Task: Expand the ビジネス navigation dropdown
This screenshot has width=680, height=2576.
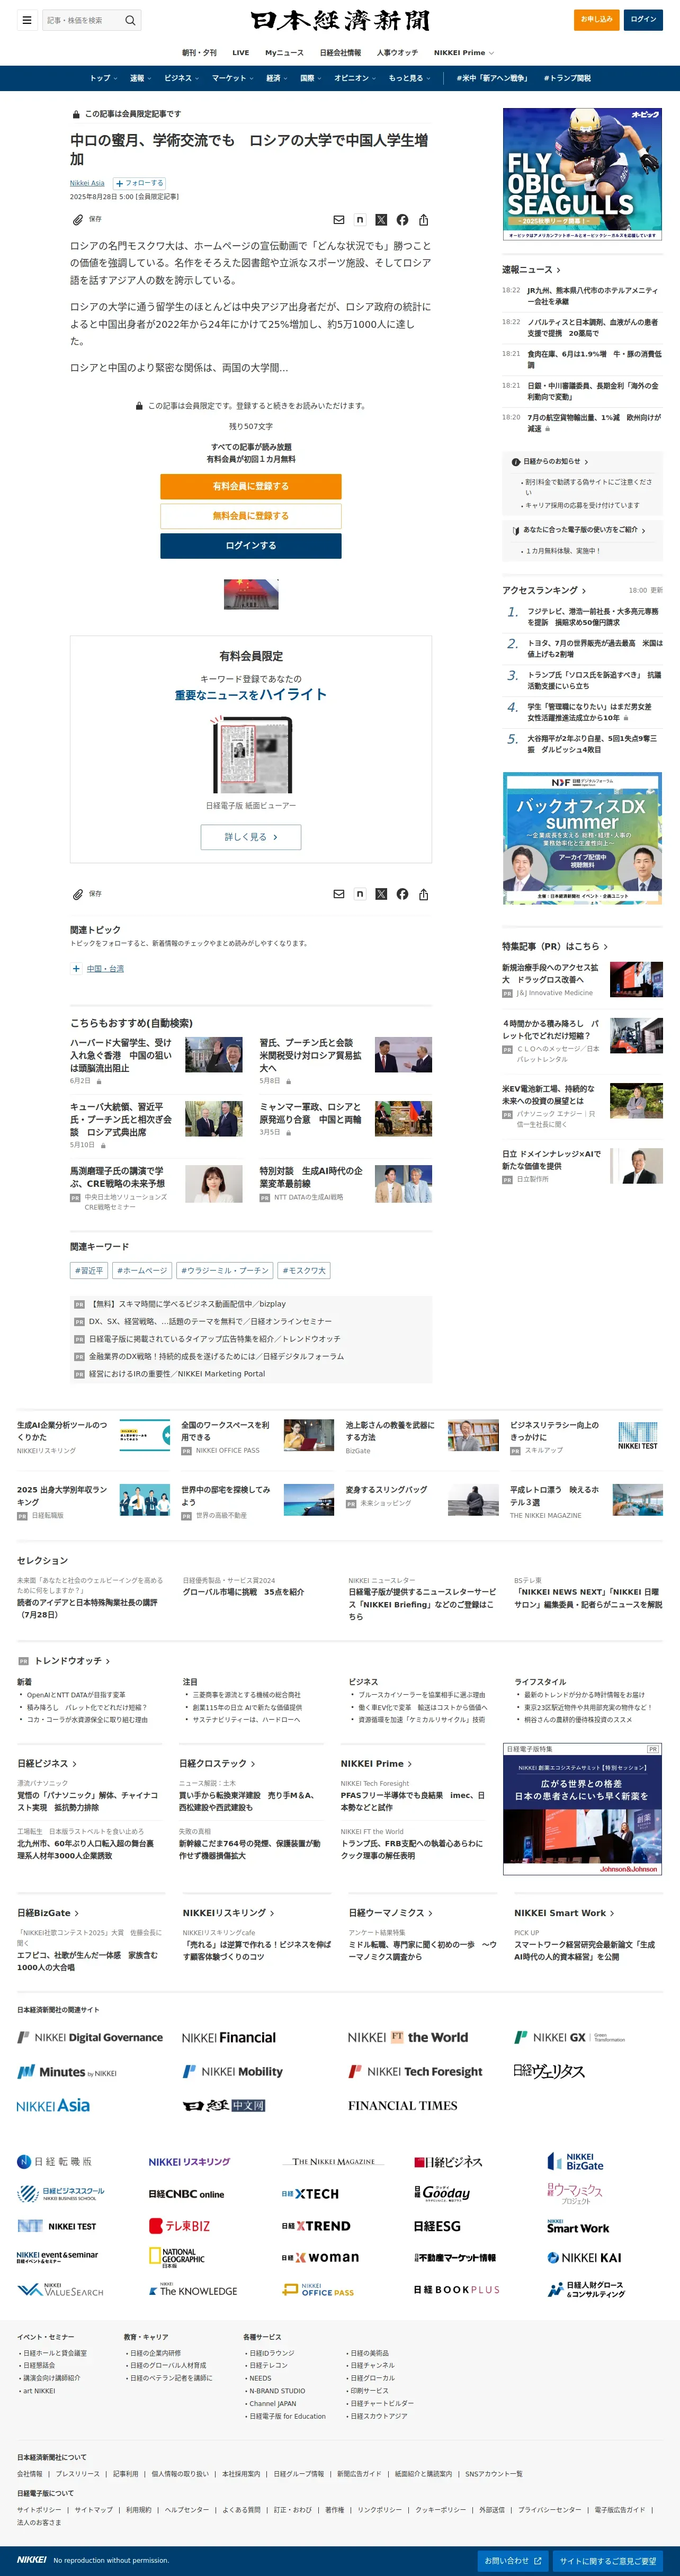Action: tap(181, 78)
